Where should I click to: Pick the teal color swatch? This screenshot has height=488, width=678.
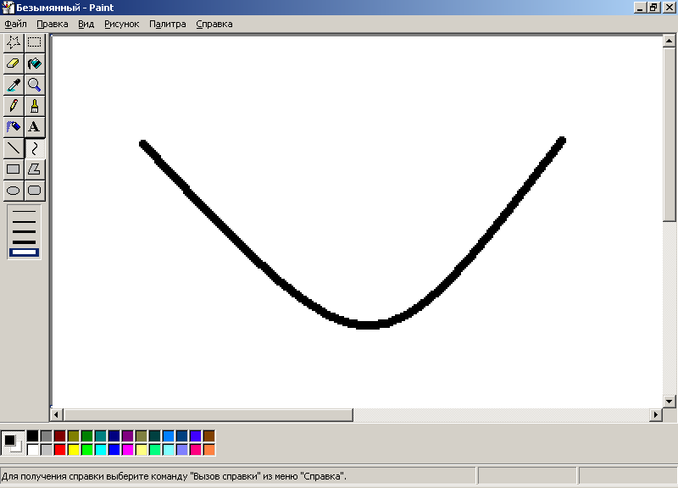coord(100,435)
